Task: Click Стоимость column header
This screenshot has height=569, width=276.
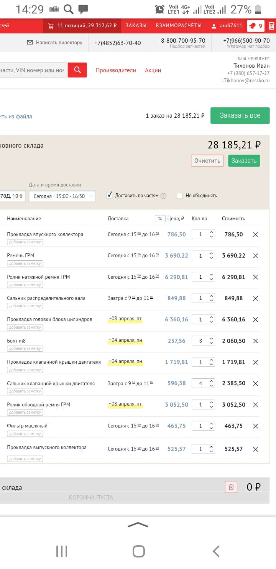Action: (x=233, y=218)
